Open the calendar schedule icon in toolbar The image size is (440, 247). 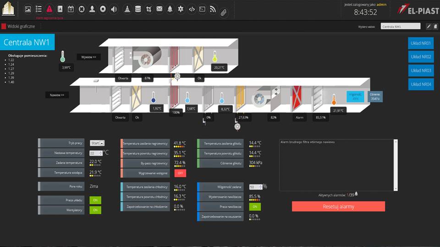click(x=71, y=9)
